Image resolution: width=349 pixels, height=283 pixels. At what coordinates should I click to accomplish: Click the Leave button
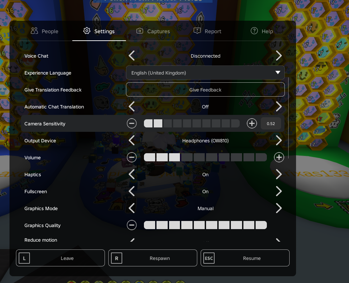click(x=60, y=258)
